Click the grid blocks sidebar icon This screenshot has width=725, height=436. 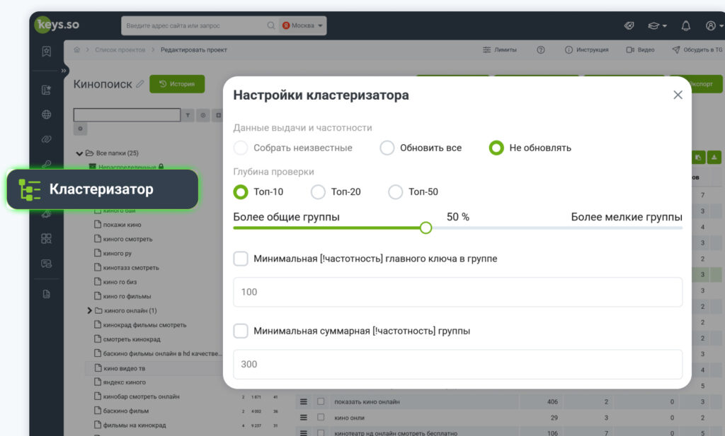[x=46, y=239]
